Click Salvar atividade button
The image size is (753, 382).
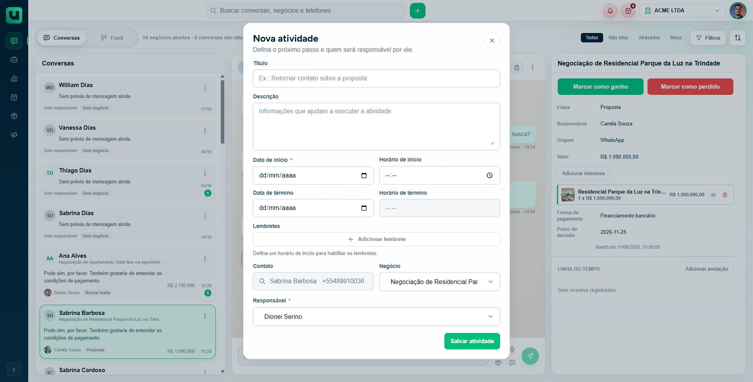click(x=472, y=341)
